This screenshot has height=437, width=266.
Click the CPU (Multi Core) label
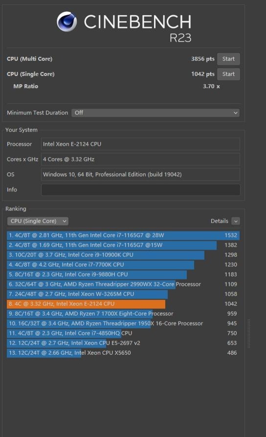pyautogui.click(x=29, y=59)
